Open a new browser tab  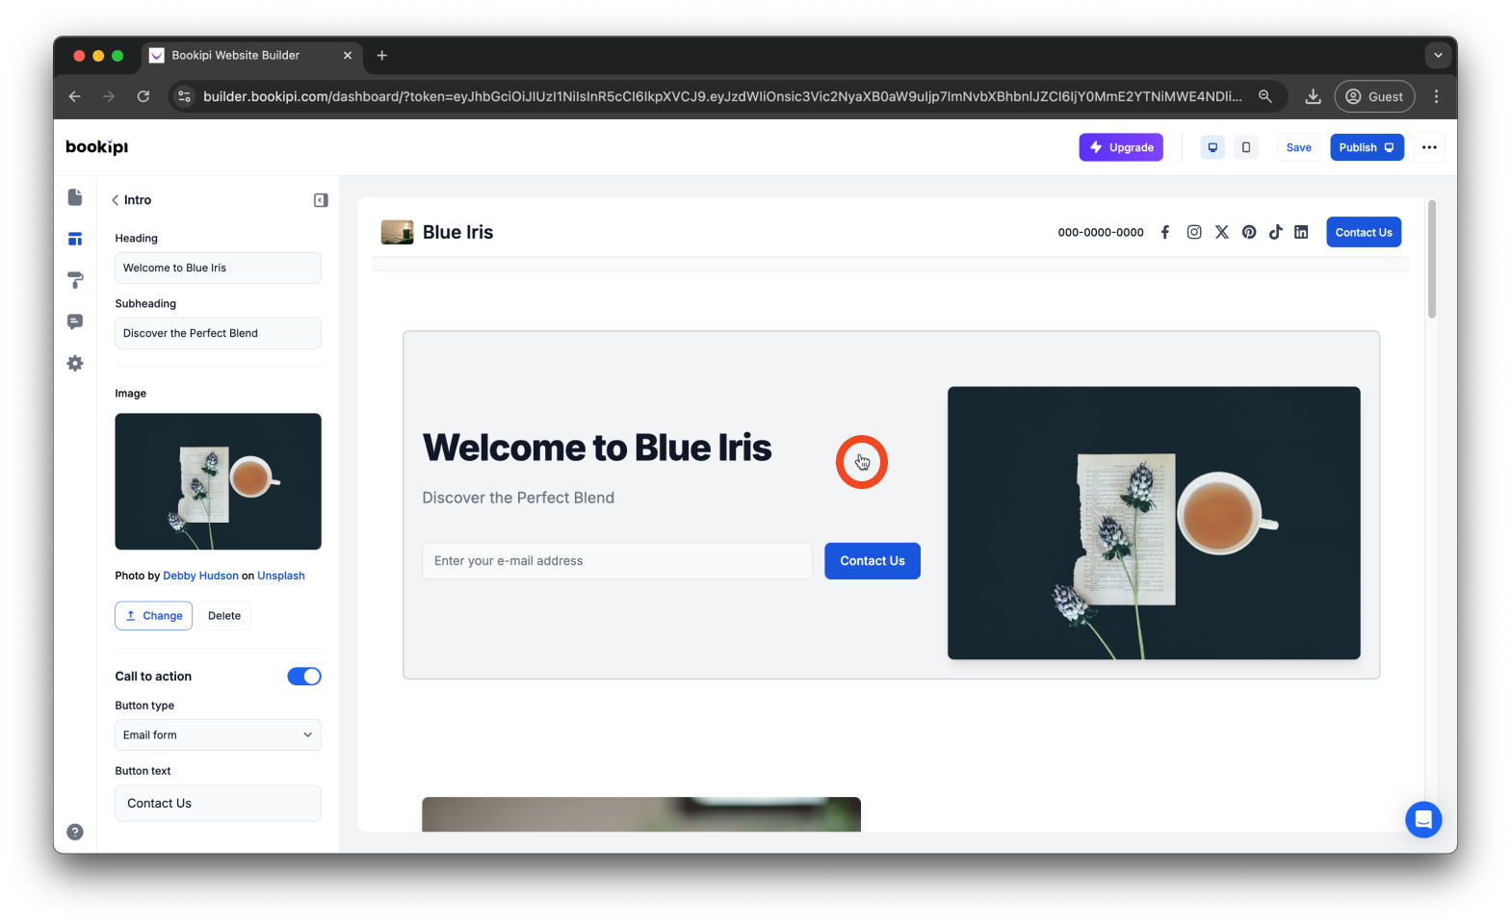point(382,56)
